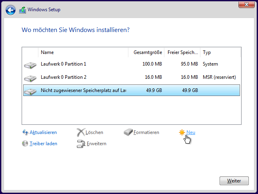Create a new partition with Neu link
258x194 pixels.
(x=191, y=132)
